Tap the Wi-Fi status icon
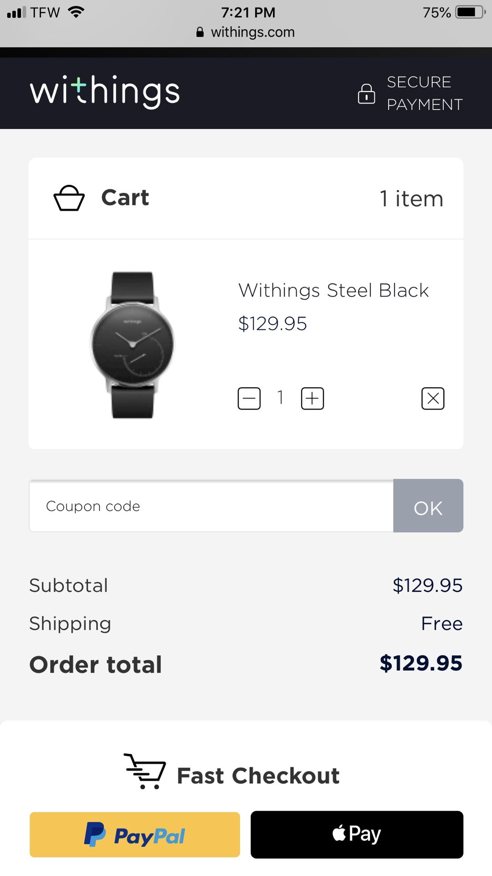Image resolution: width=492 pixels, height=876 pixels. 76,12
